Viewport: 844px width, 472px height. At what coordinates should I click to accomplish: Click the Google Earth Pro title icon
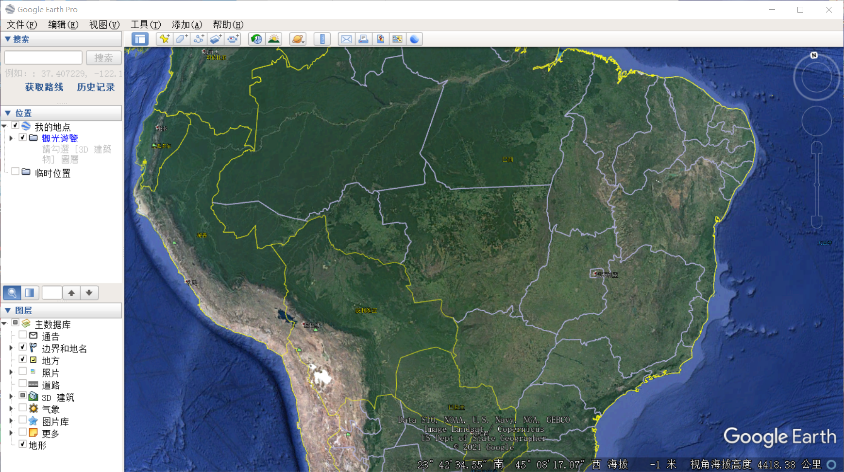coord(10,9)
